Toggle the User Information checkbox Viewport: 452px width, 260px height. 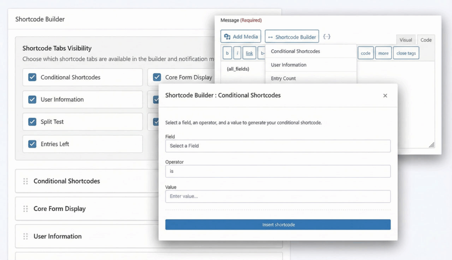tap(32, 100)
